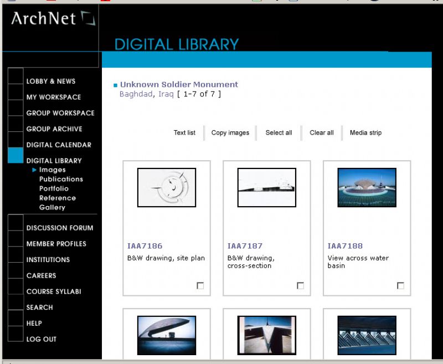The image size is (443, 364).
Task: Click Select all button
Action: click(x=279, y=132)
